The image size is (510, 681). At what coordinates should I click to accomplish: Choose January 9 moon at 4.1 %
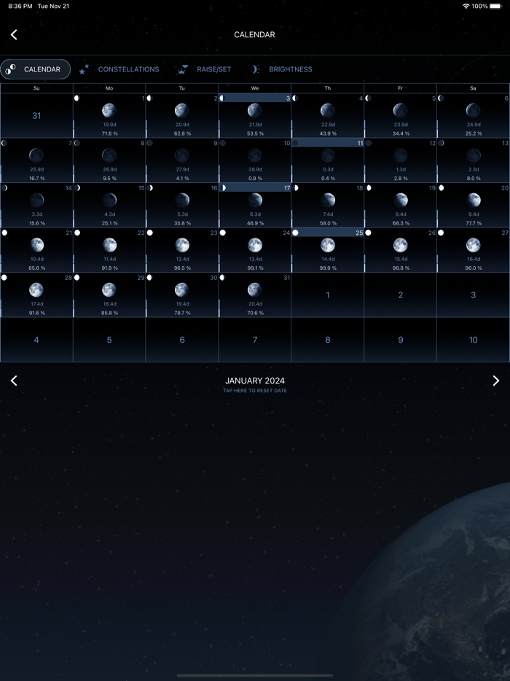pyautogui.click(x=182, y=160)
